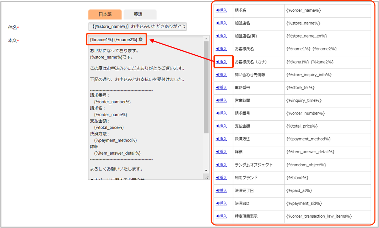Insert the 請求名 order_name variable
This screenshot has height=228, width=379.
221,10
